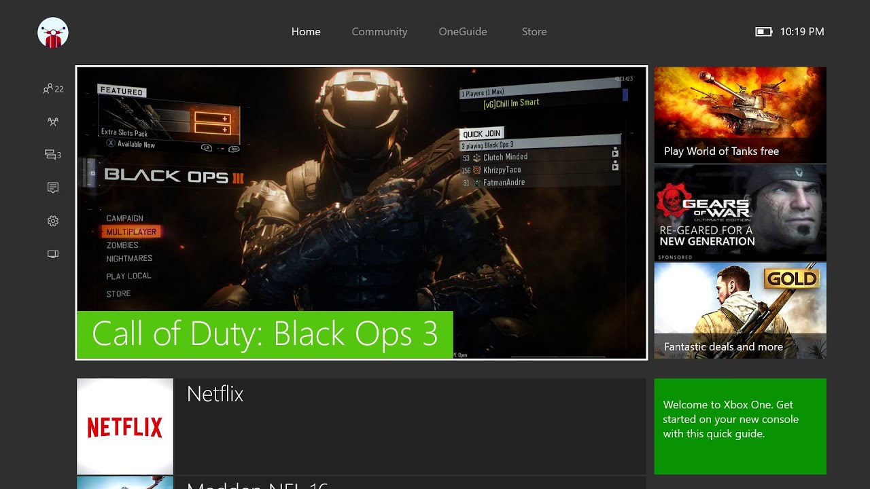Click the KhrizpyTaco player row
Image resolution: width=870 pixels, height=489 pixels.
pos(540,170)
